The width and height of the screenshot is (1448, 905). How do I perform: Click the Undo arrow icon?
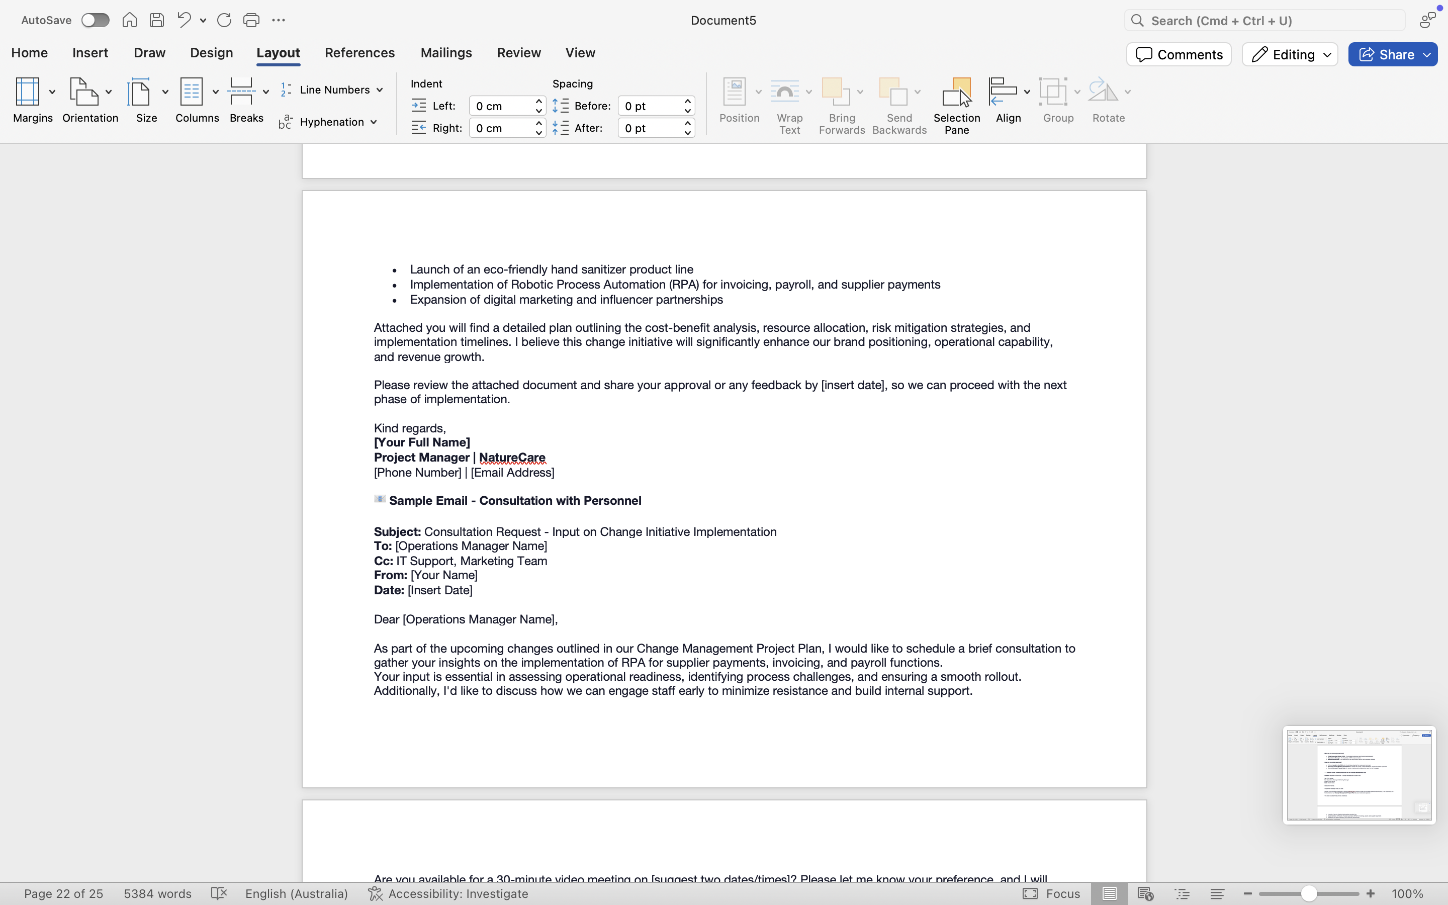184,20
